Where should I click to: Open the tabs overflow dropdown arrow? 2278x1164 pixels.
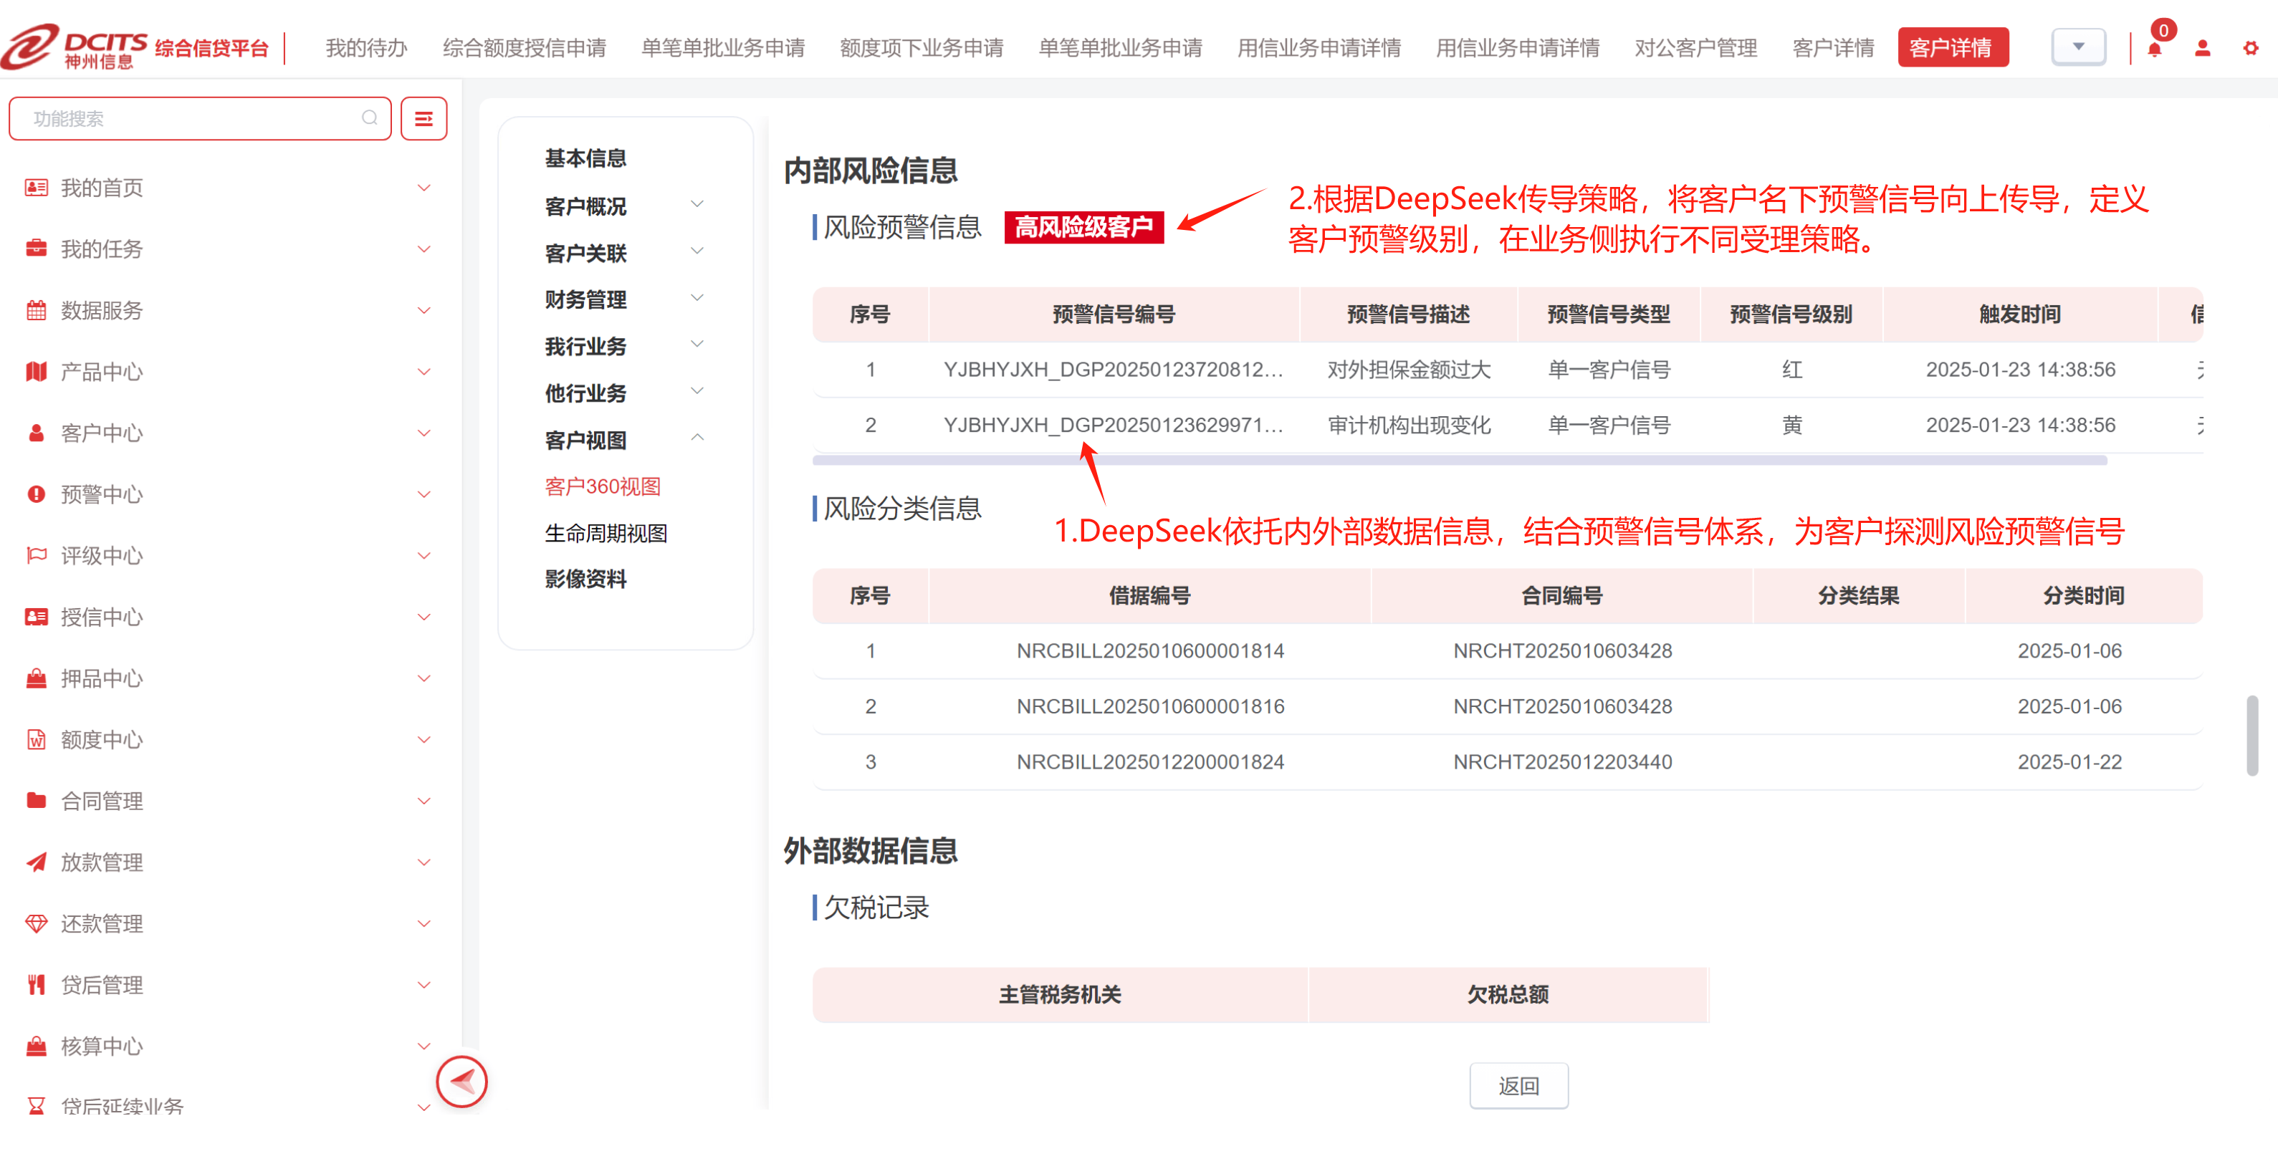[2078, 47]
